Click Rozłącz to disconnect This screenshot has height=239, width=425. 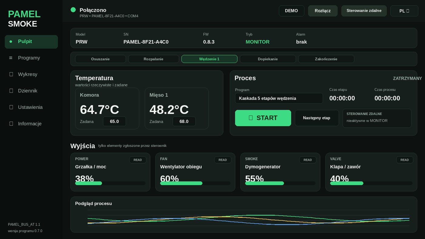(323, 11)
